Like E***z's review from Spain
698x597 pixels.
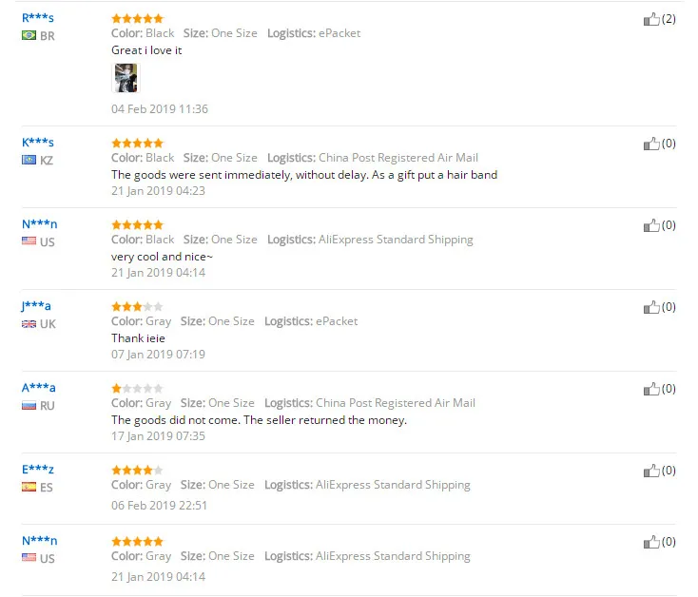(x=651, y=471)
